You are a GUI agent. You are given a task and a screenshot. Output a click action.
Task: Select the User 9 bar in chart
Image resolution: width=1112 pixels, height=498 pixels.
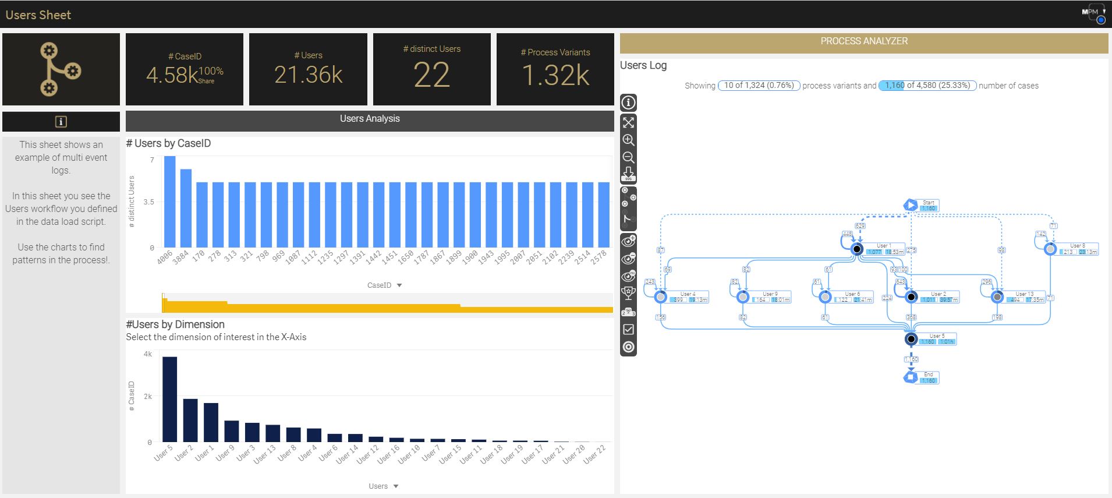[x=232, y=432]
